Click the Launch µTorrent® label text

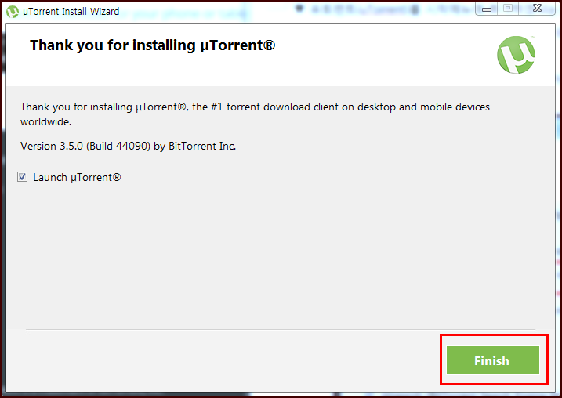(x=77, y=177)
